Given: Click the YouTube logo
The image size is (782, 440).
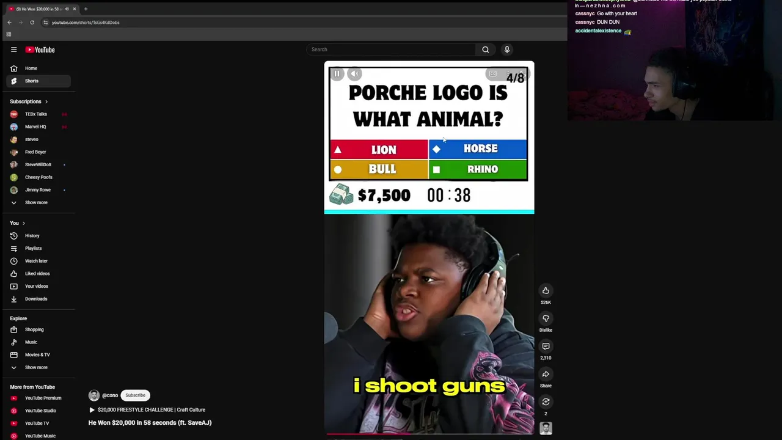Looking at the screenshot, I should coord(40,50).
